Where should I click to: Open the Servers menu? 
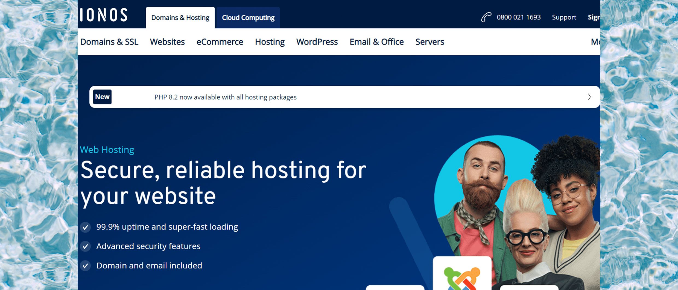430,42
